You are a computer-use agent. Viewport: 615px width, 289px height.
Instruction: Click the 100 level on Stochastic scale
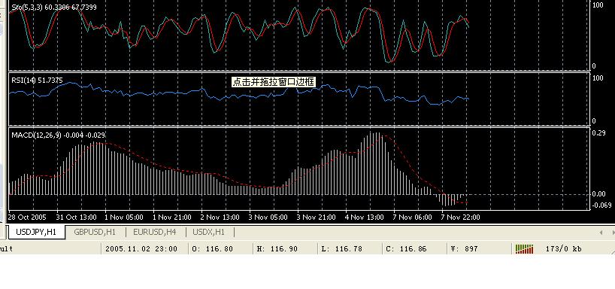tap(598, 5)
